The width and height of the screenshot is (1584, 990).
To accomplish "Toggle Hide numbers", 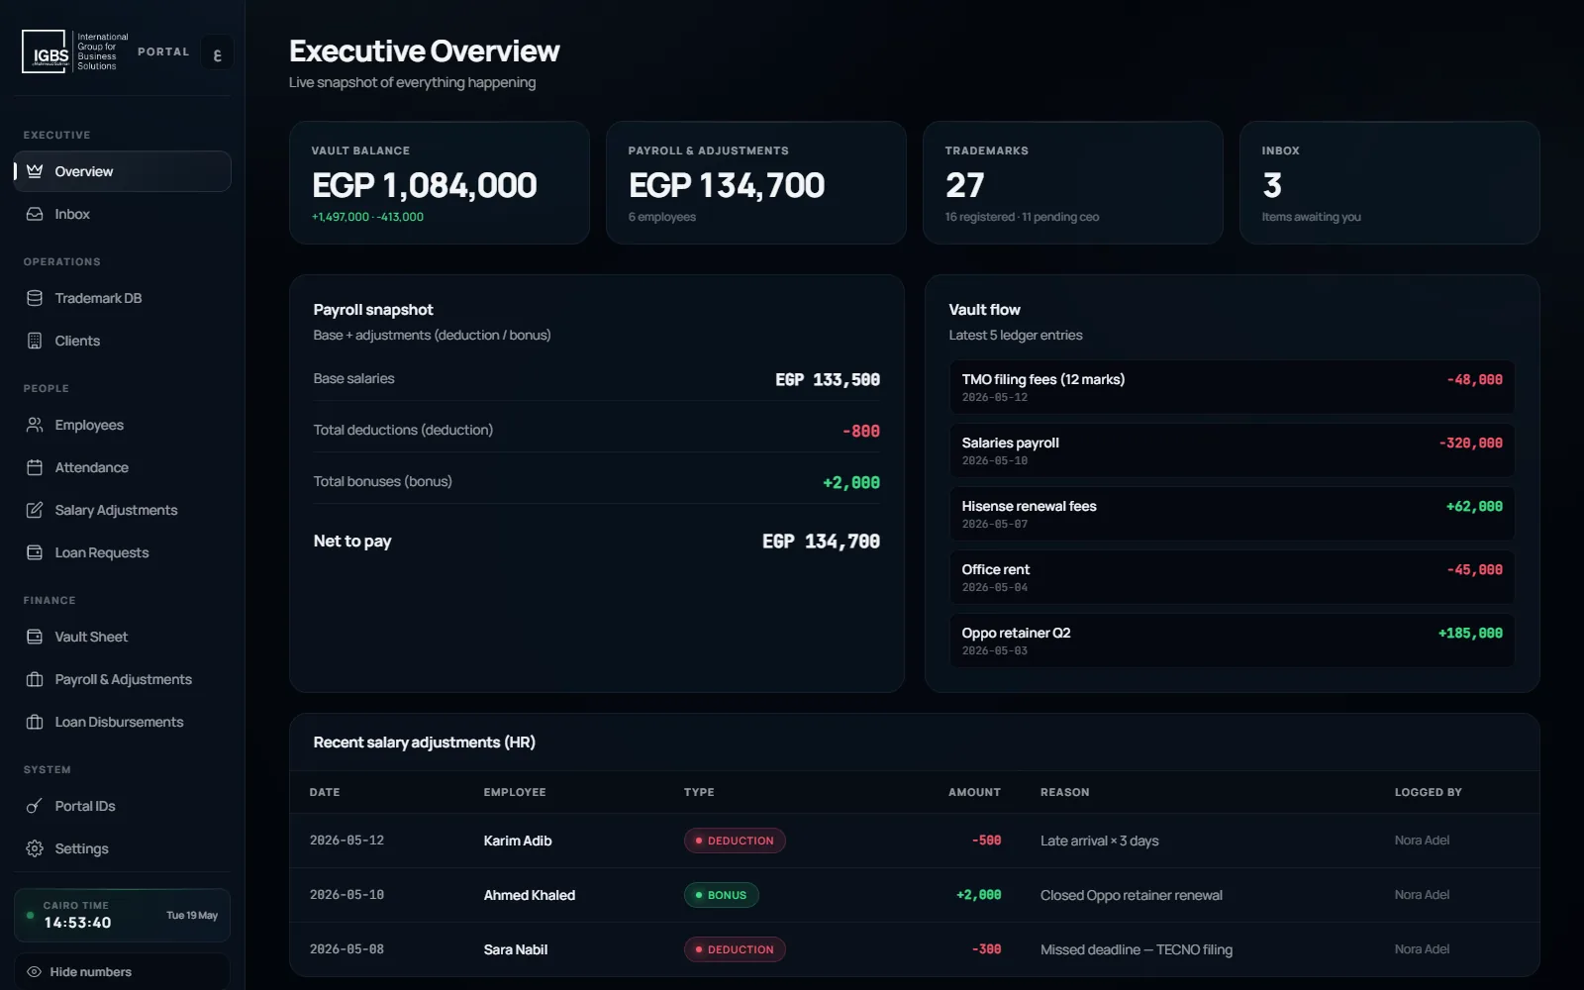I will click(x=122, y=971).
